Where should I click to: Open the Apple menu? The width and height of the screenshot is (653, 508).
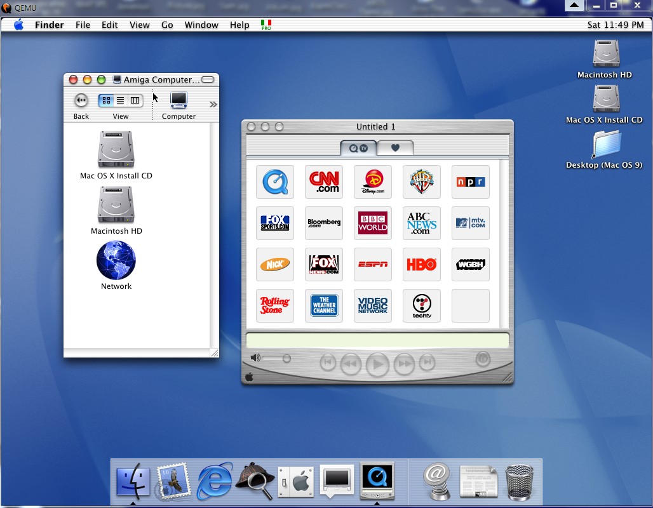18,25
